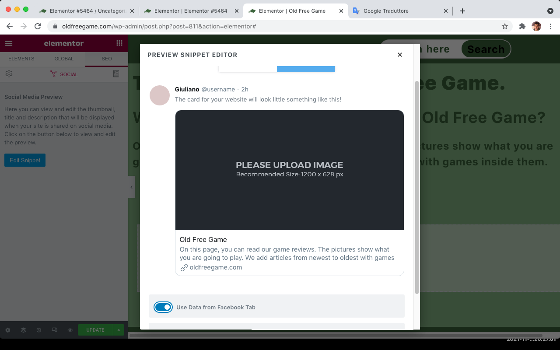
Task: Click the Old Free Game card title
Action: [x=203, y=239]
